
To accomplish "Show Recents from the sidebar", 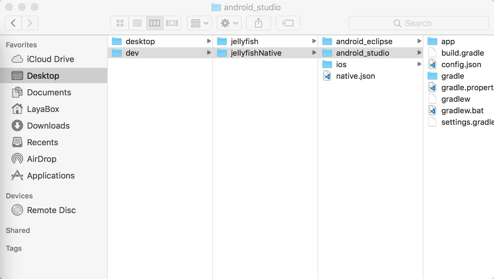I will pyautogui.click(x=54, y=142).
